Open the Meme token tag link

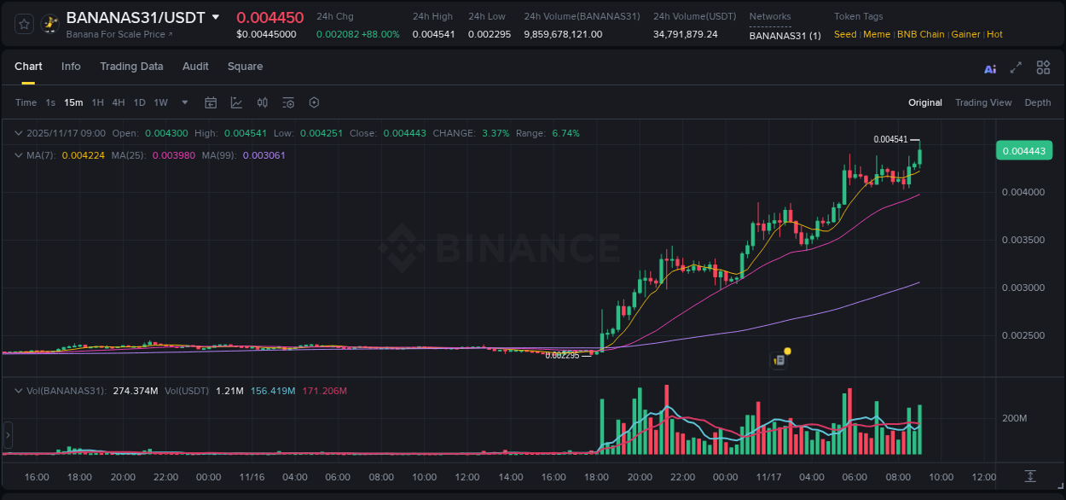coord(877,34)
